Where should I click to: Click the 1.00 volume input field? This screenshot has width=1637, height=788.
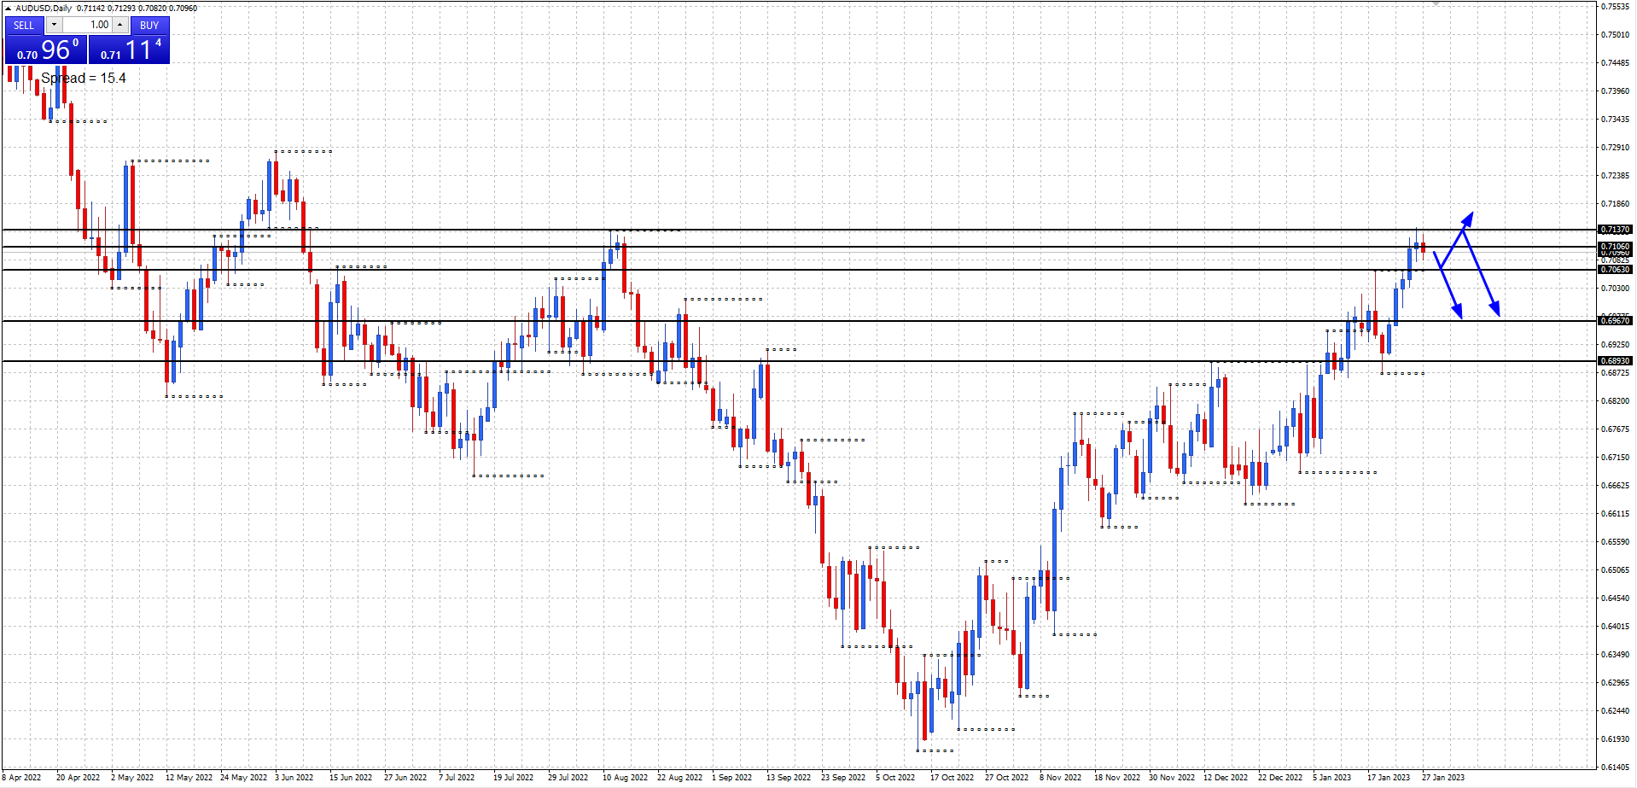(87, 25)
